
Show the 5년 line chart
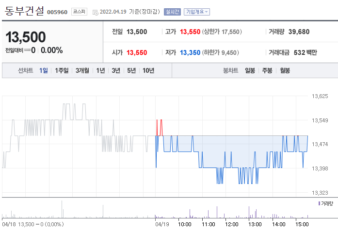click(131, 70)
